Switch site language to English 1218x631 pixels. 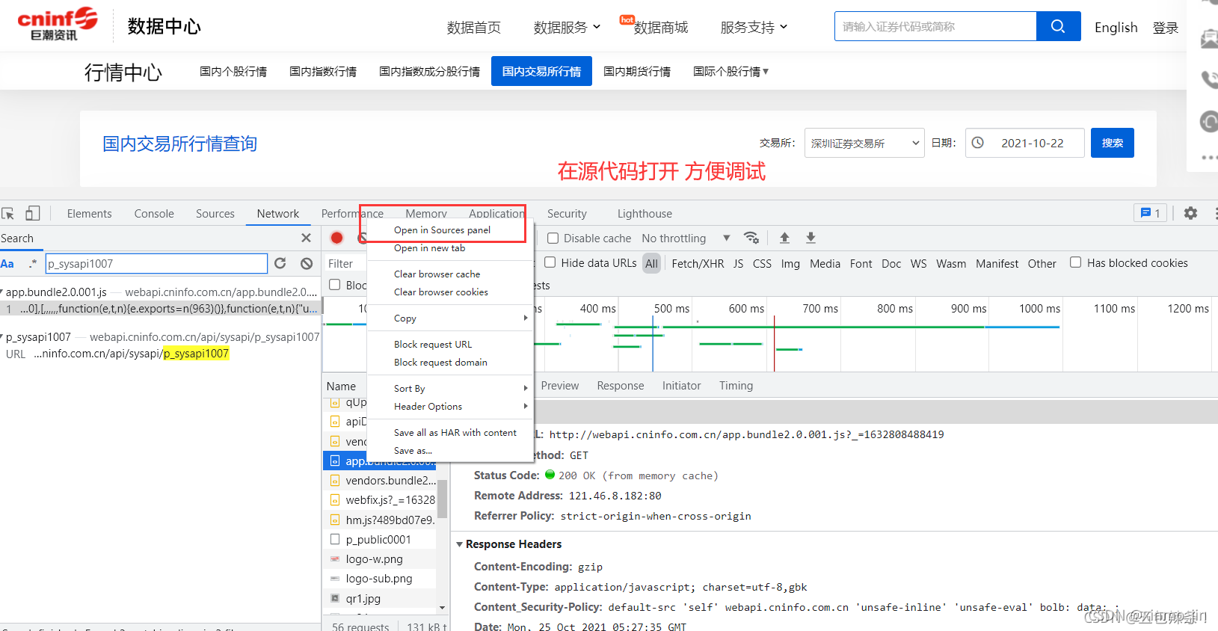pos(1116,27)
